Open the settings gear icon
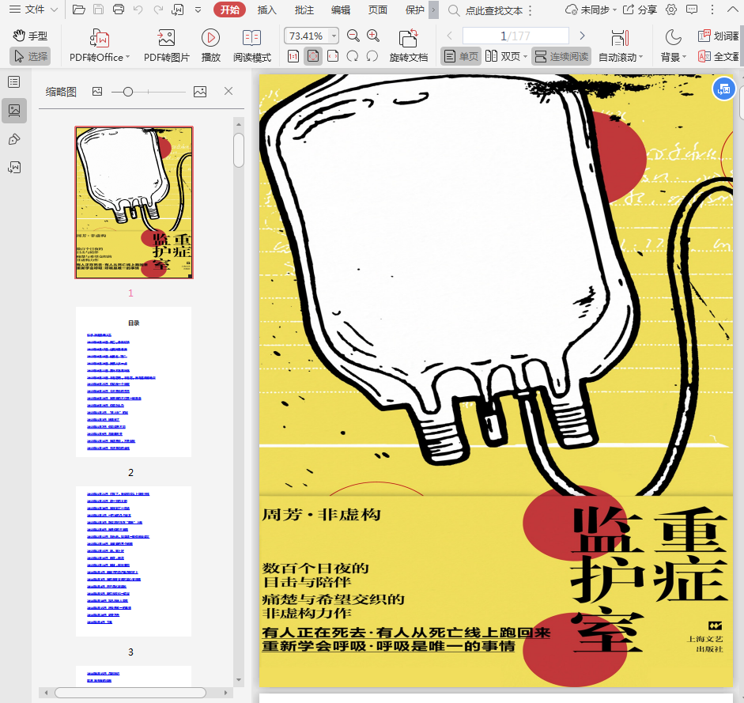Viewport: 744px width, 703px height. [671, 9]
